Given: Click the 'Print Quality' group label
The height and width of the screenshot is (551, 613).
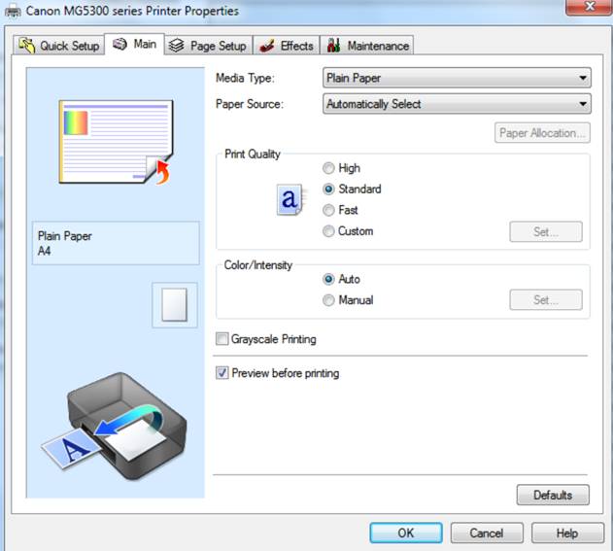Looking at the screenshot, I should click(253, 155).
